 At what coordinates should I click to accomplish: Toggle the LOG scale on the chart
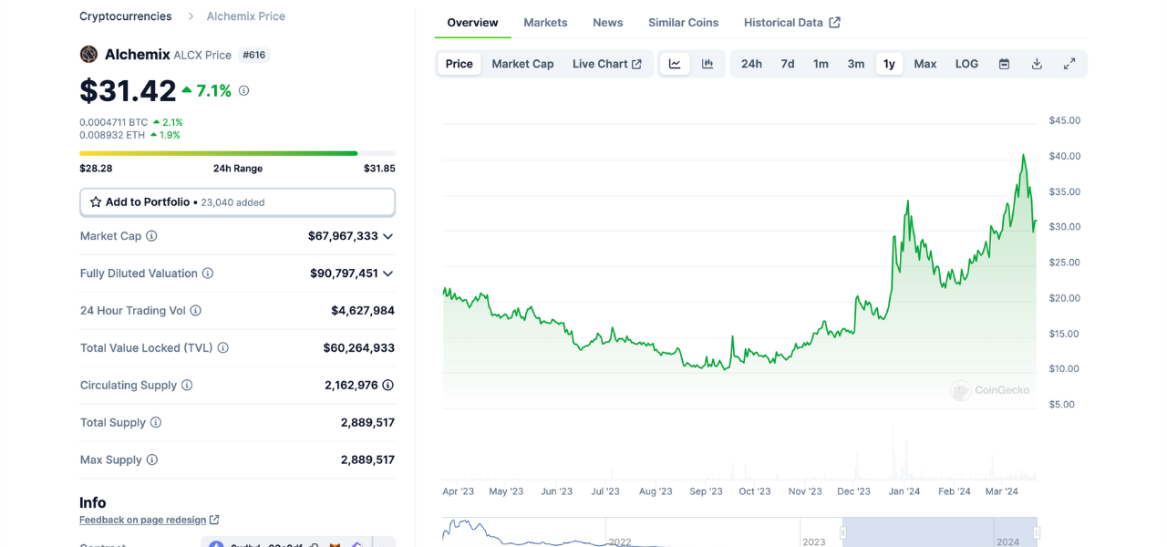click(966, 64)
